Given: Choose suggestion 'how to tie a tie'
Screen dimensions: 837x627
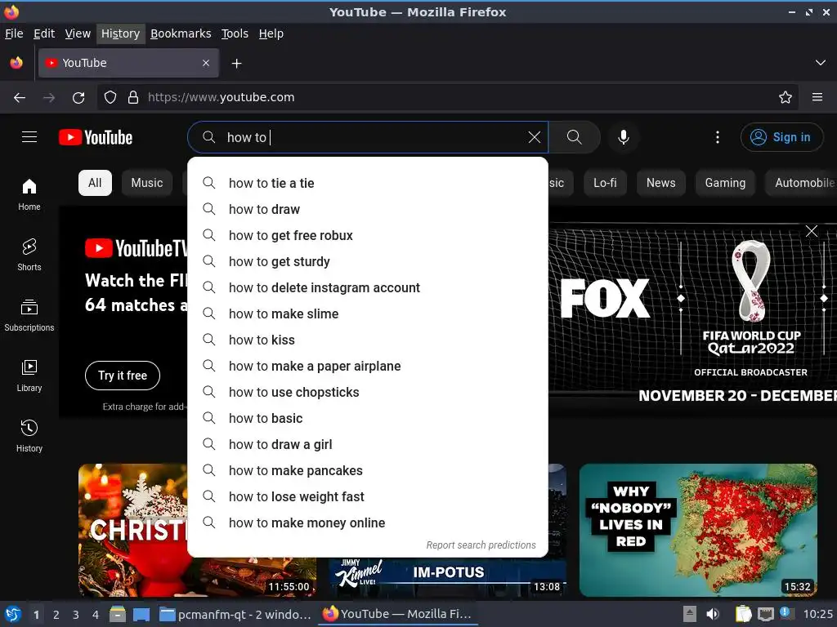Looking at the screenshot, I should tap(368, 183).
